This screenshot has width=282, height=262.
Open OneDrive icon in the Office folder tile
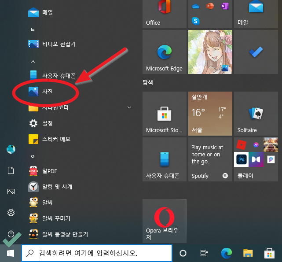coord(196,7)
